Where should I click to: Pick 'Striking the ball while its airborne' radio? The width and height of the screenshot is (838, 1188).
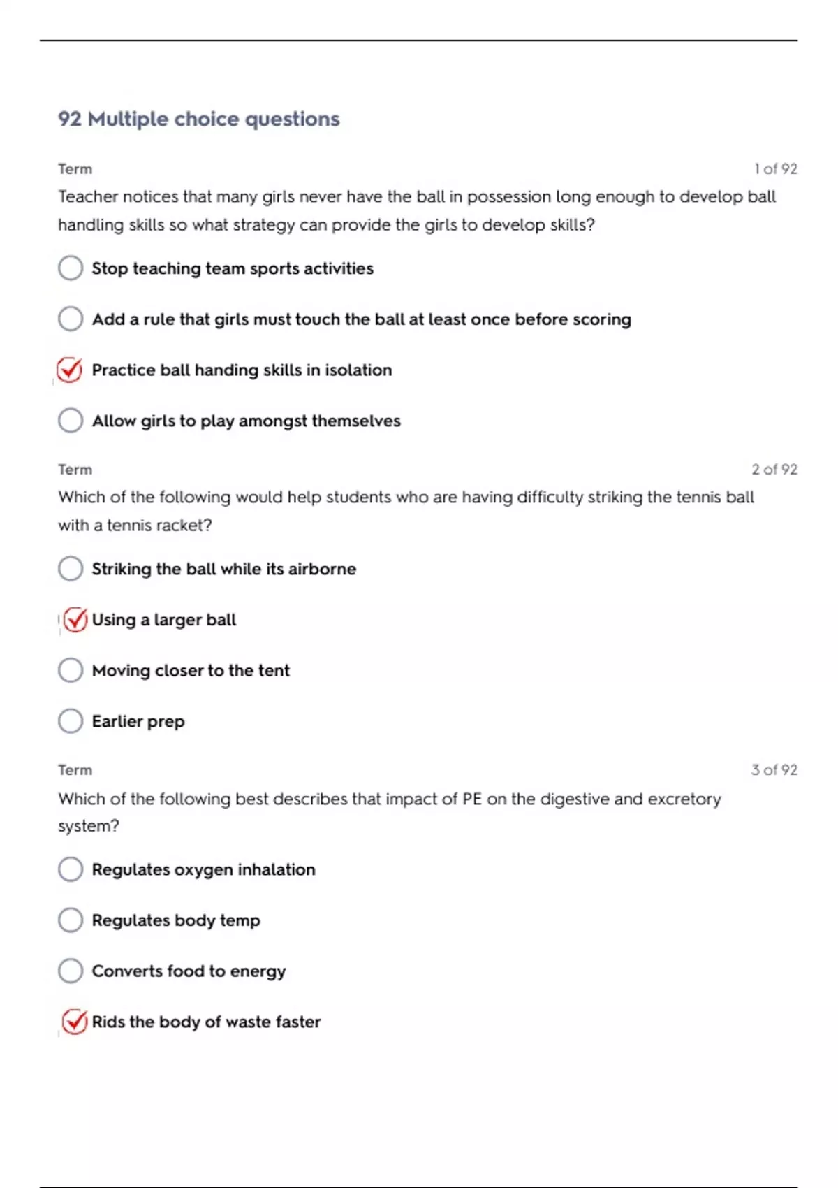coord(71,569)
